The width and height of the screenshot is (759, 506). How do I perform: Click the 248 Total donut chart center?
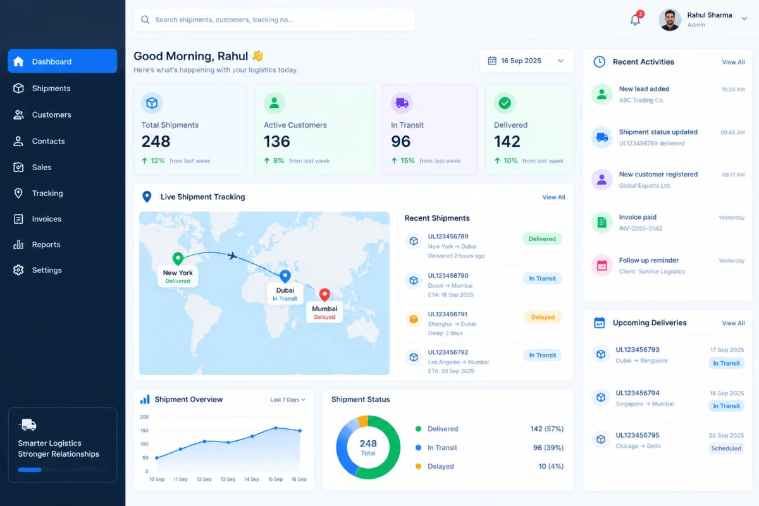click(368, 447)
